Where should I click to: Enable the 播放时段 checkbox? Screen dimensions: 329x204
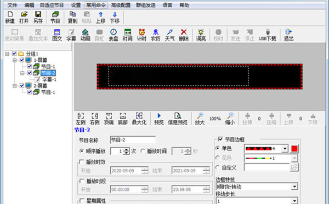pos(82,181)
